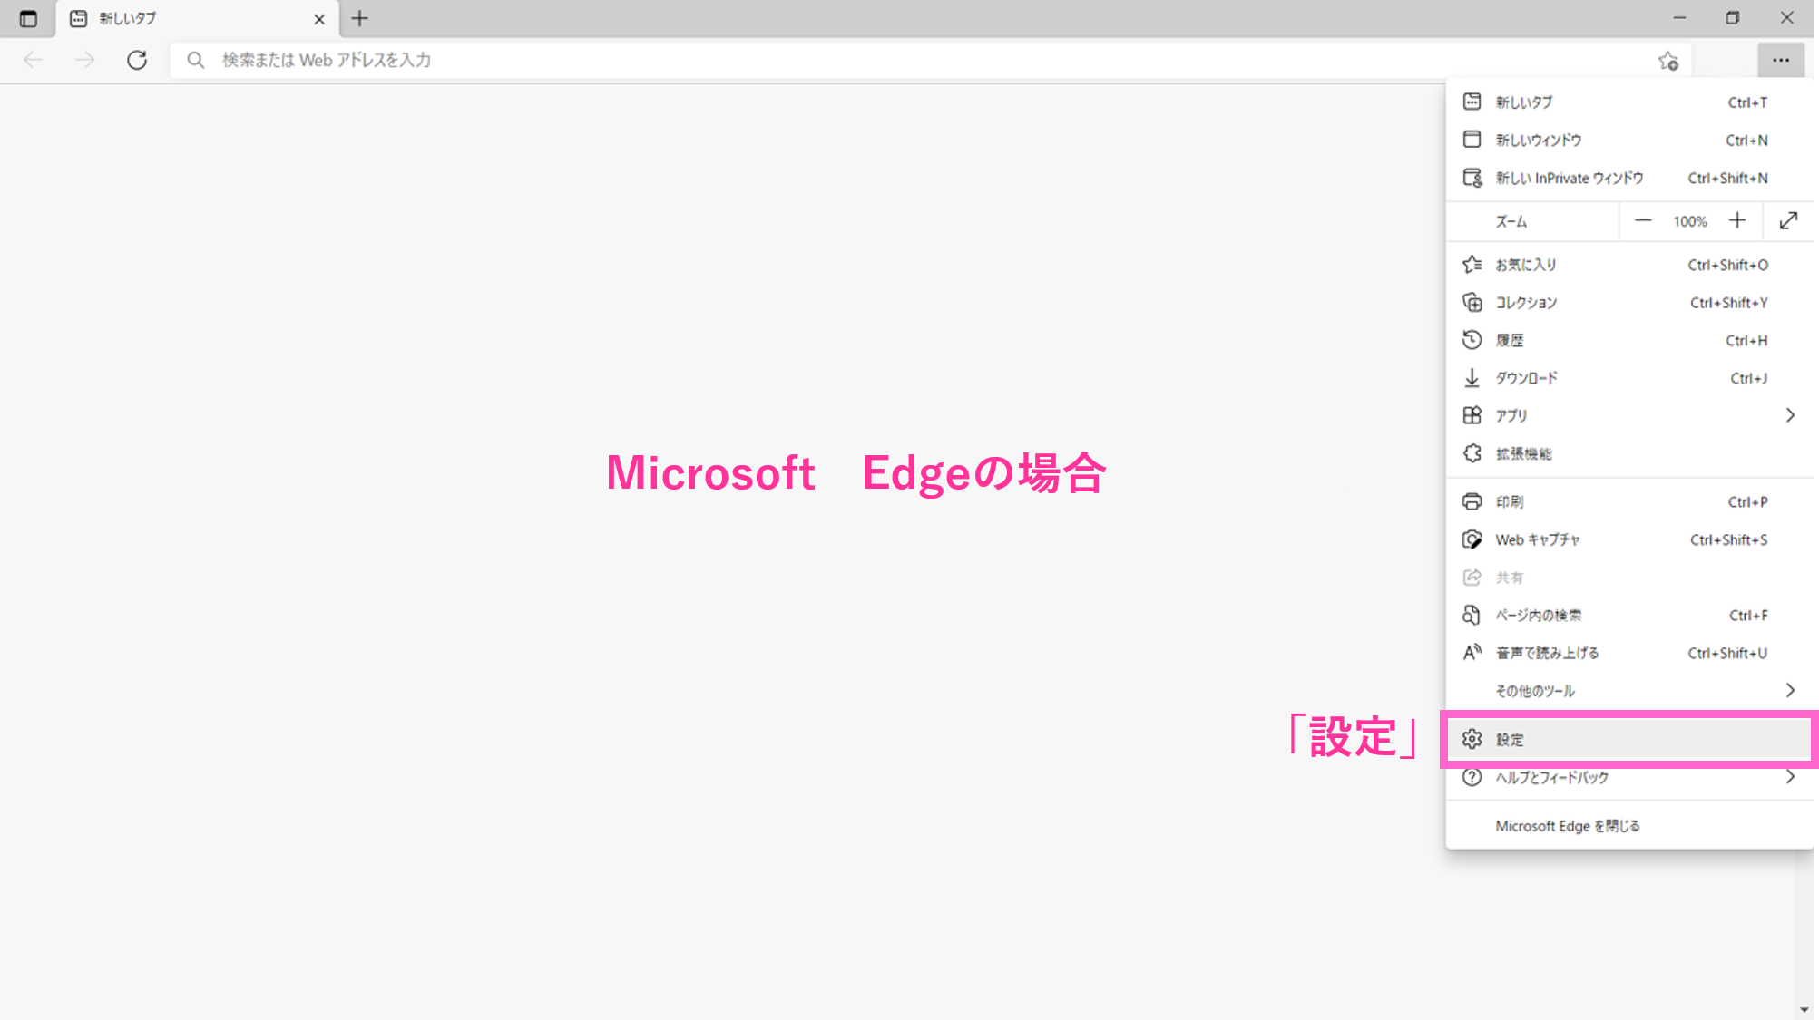The height and width of the screenshot is (1020, 1819).
Task: Start ページ内の検索 (Find on page)
Action: tap(1539, 615)
